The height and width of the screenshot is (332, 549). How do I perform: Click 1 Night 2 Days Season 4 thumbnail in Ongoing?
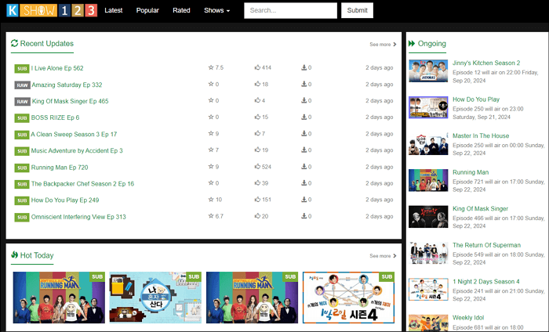pos(428,290)
